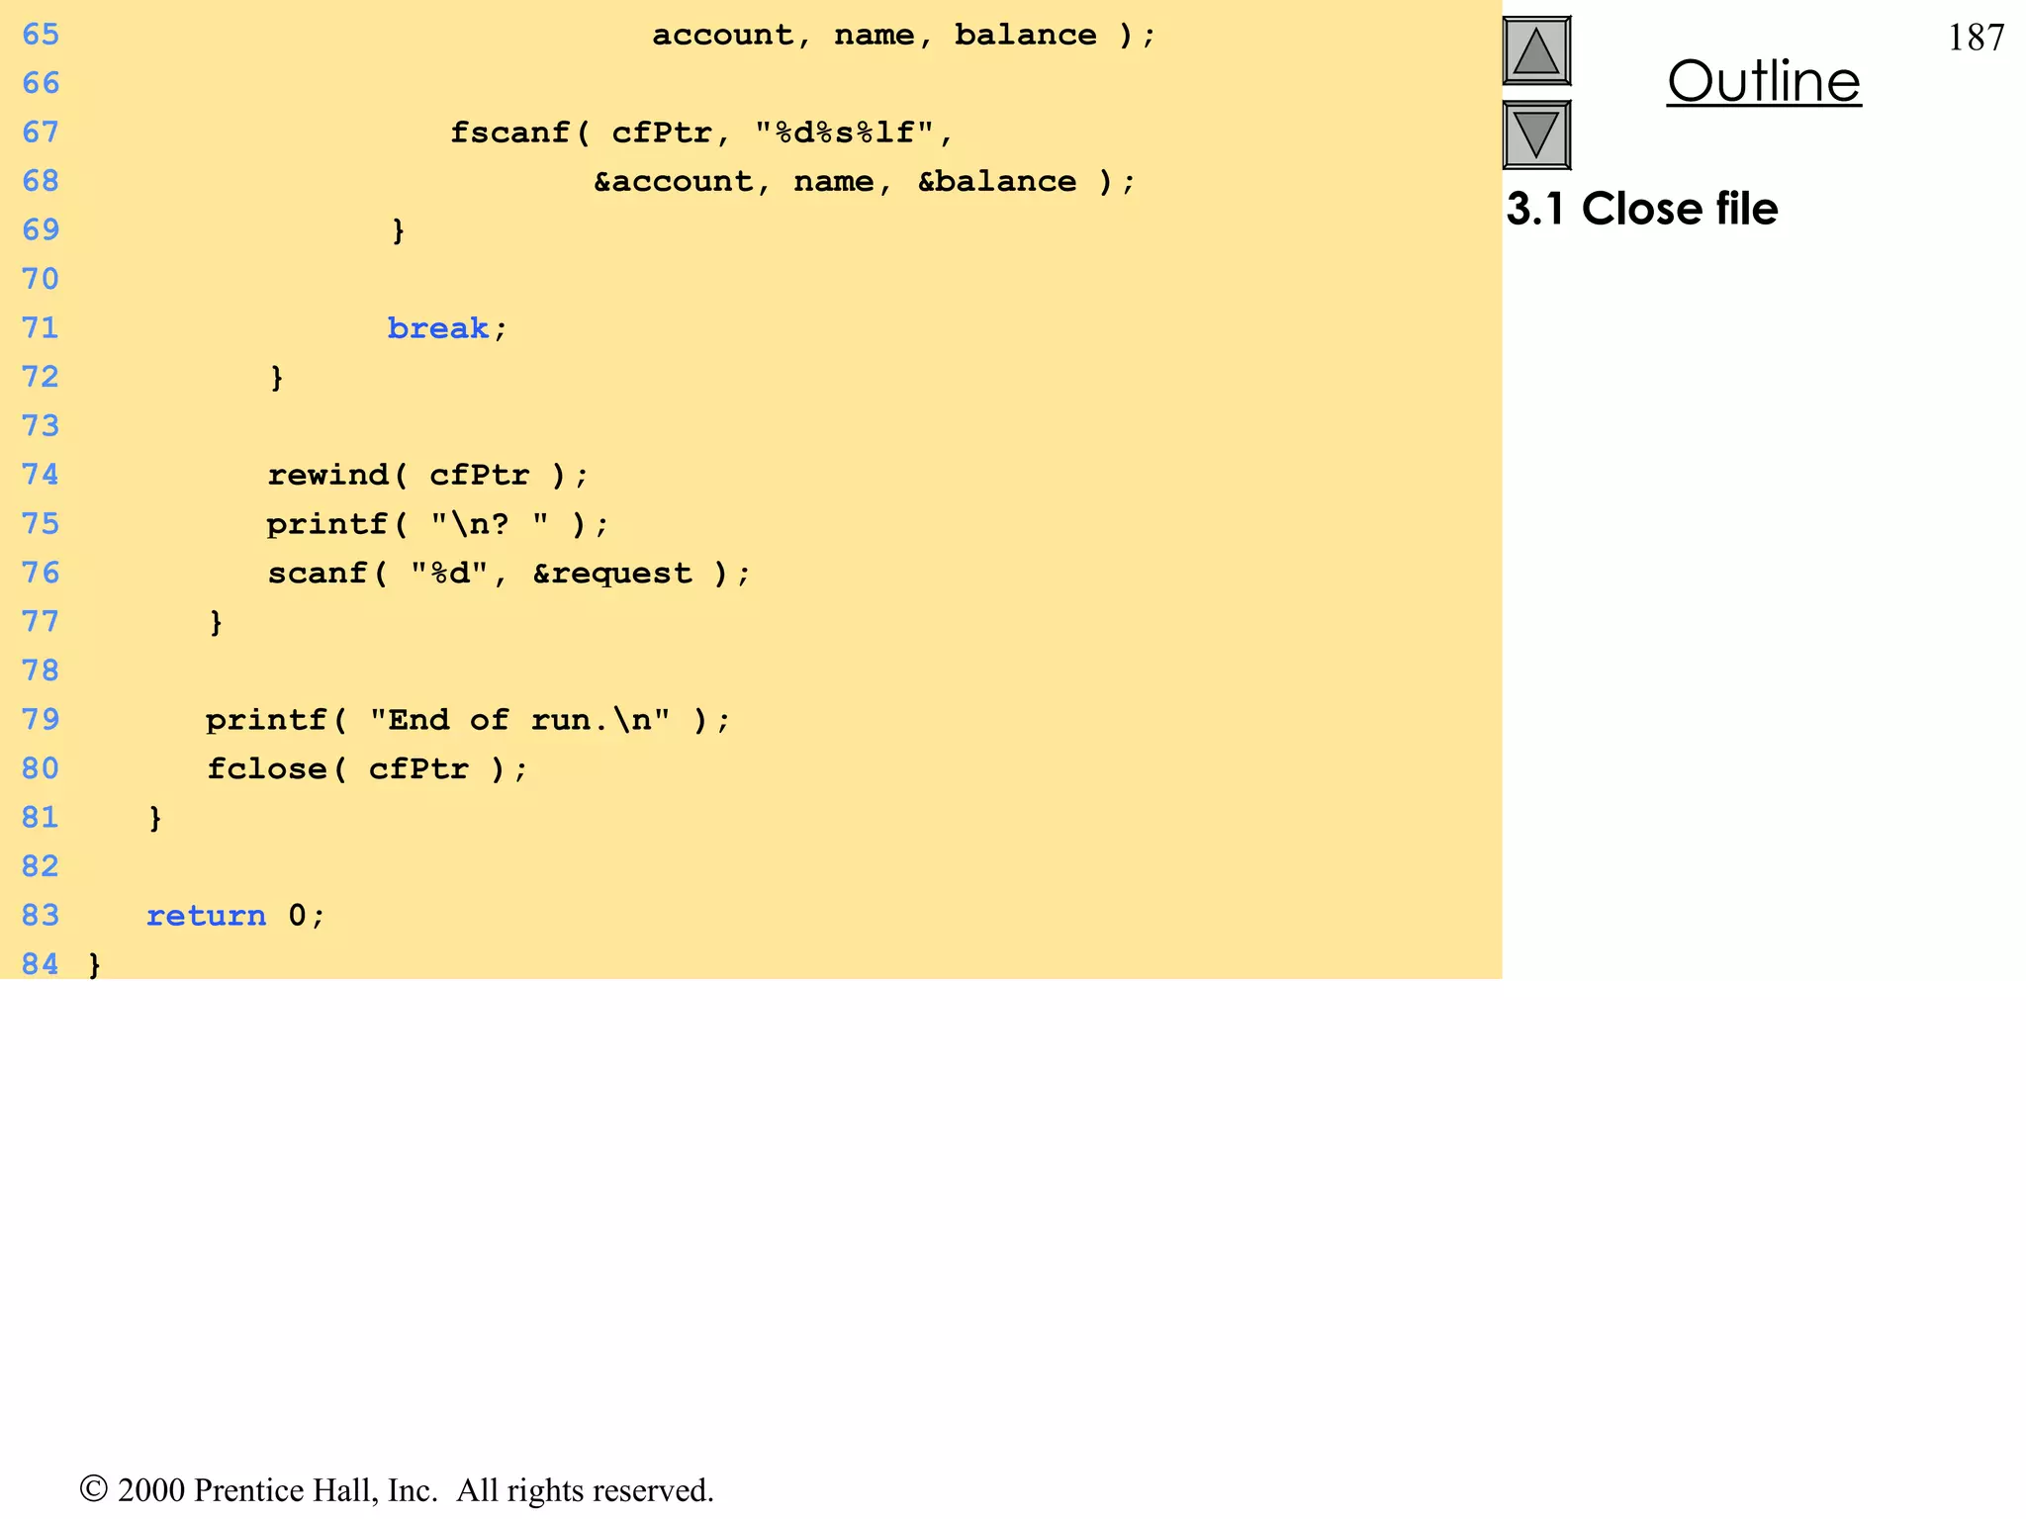Click slide number 187
This screenshot has width=2026, height=1519.
tap(1976, 38)
